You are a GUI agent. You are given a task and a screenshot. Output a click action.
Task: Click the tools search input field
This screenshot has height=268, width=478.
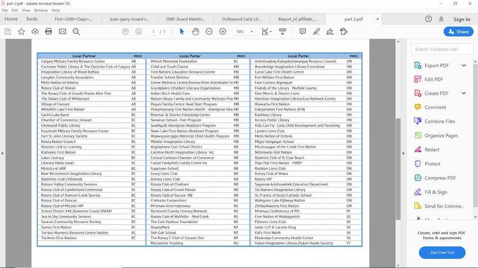[442, 49]
